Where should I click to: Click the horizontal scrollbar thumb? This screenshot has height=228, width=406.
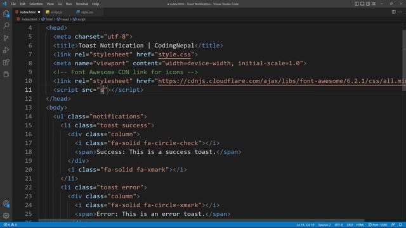coord(202,220)
